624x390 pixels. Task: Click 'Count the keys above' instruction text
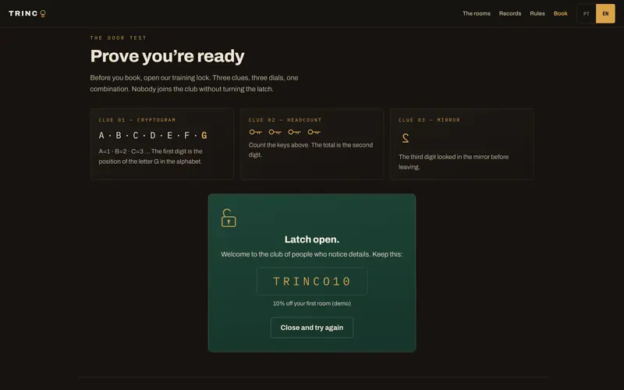click(x=310, y=150)
